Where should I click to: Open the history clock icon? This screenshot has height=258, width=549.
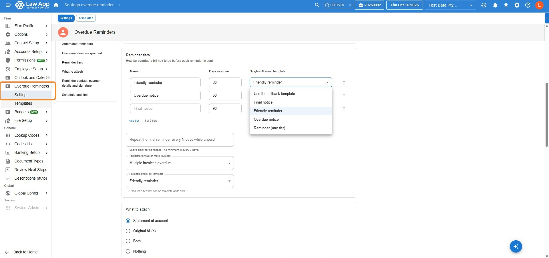(x=484, y=5)
